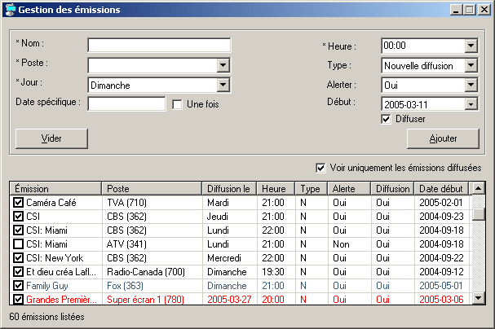Viewport: 495px width, 329px height.
Task: Click the 19:30 time cell
Action: coord(273,272)
